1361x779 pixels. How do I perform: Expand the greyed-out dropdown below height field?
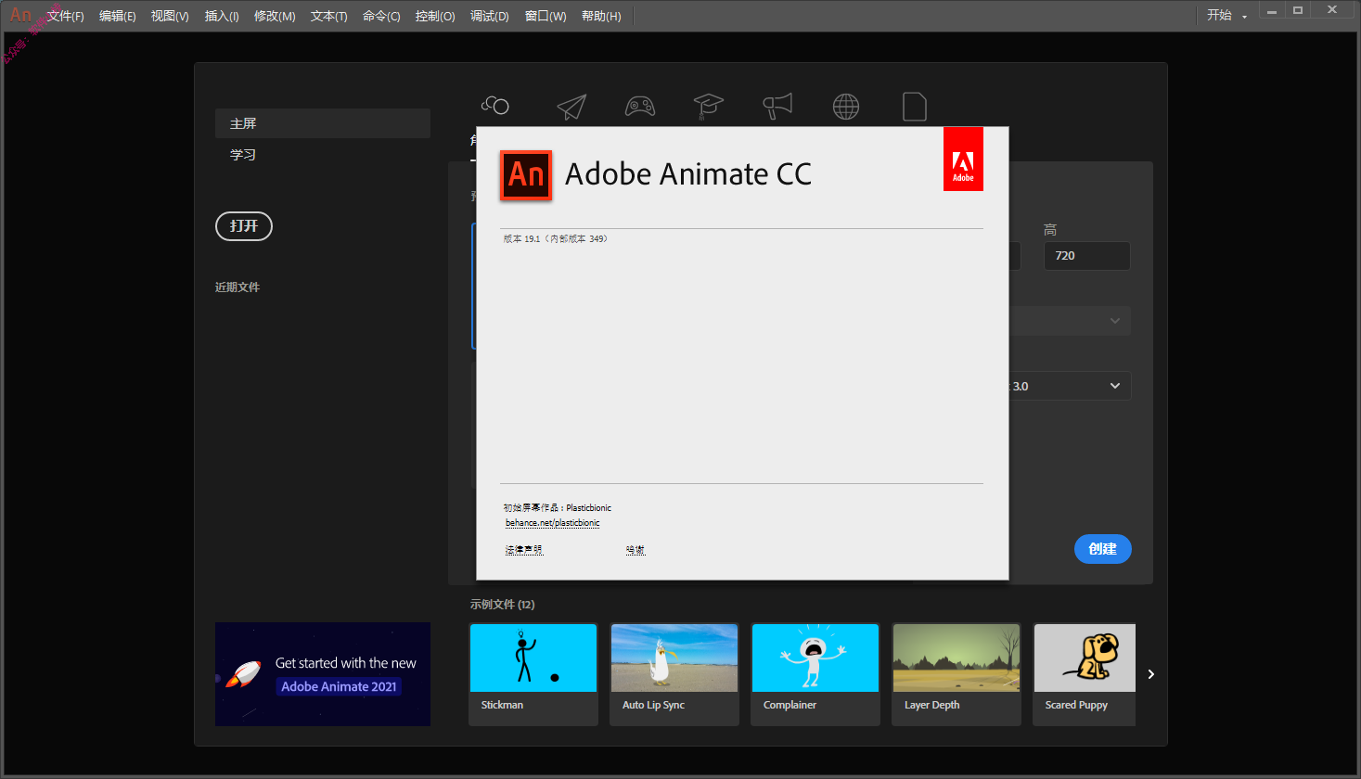1070,321
